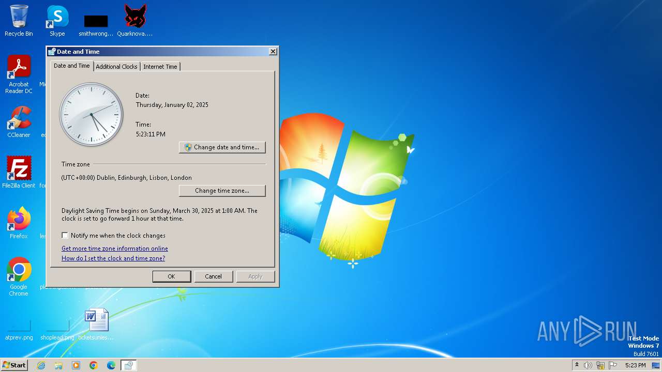Click the Show desktop tray button

point(656,365)
